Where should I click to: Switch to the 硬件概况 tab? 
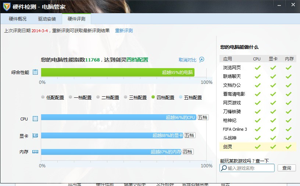[18, 19]
